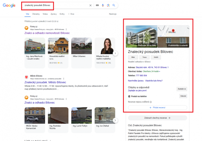Submit search with magnifier icon
This screenshot has width=202, height=141.
[x=114, y=5]
